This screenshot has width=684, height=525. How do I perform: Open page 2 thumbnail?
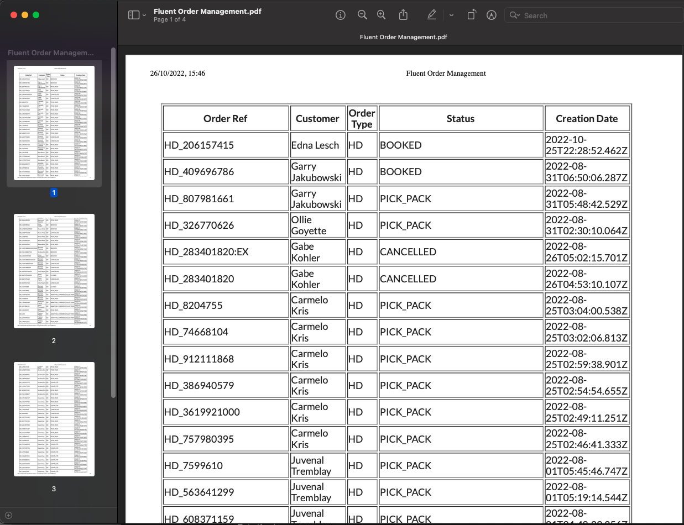[x=54, y=272]
